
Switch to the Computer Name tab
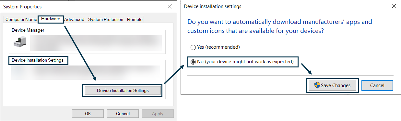click(x=21, y=19)
